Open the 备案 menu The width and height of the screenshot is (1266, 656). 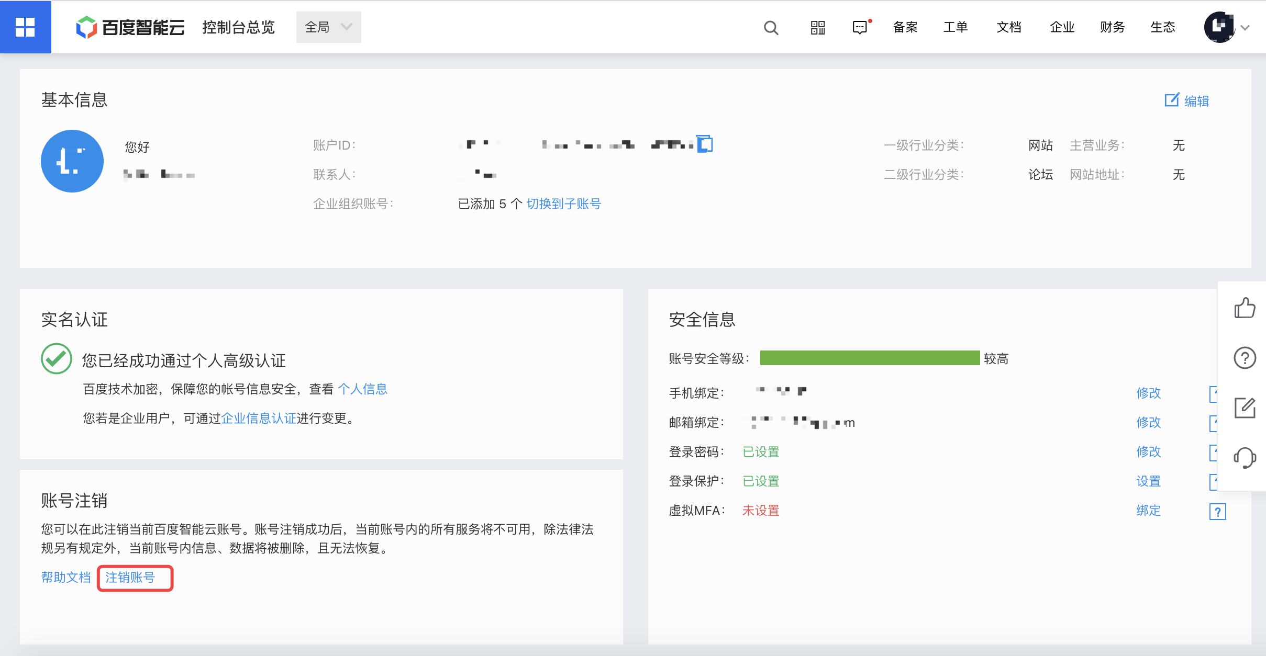tap(905, 27)
